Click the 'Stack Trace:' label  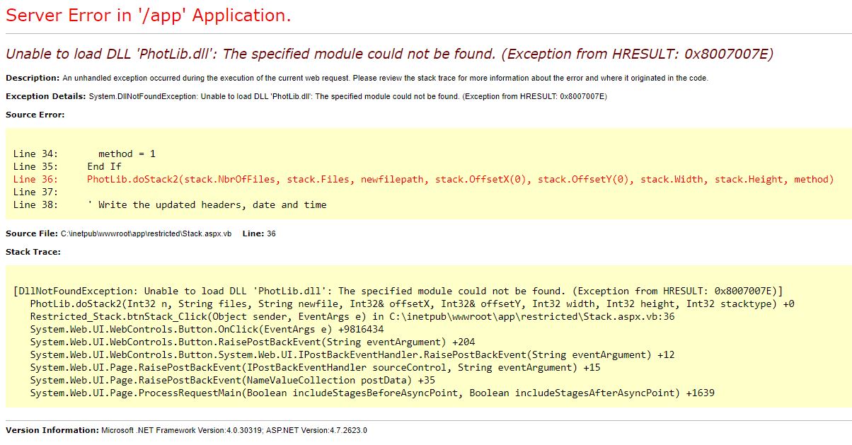[x=33, y=252]
